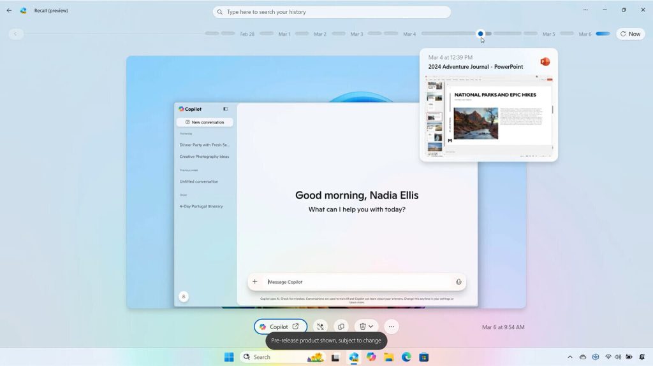The width and height of the screenshot is (653, 366).
Task: Go back on timeline with left chevron
Action: [x=16, y=34]
